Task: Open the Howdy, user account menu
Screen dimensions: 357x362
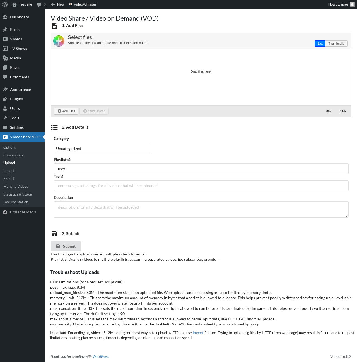Action: (341, 4)
